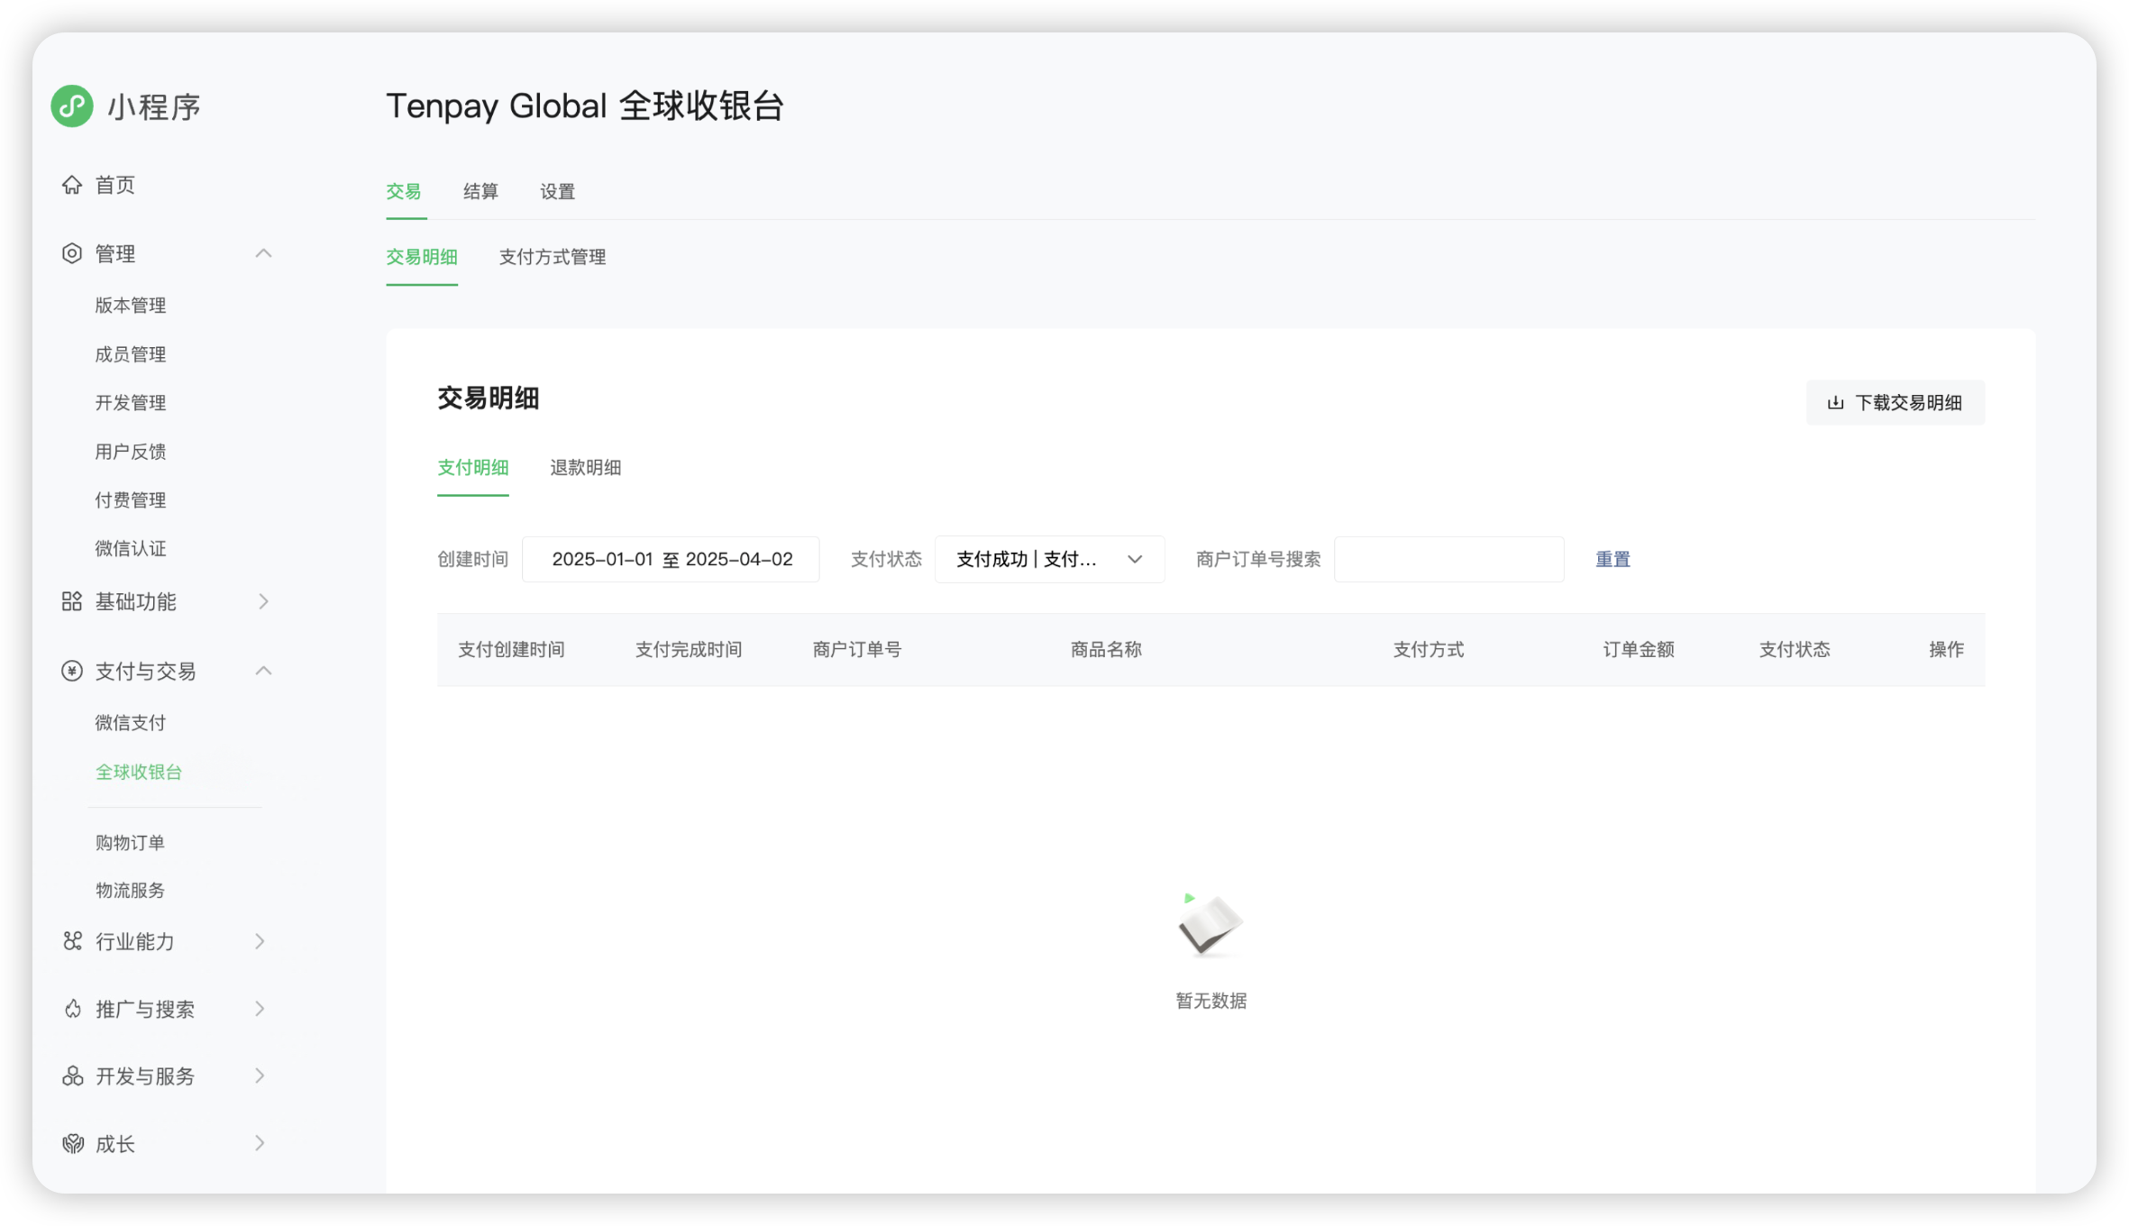Open 购物订单 in the sidebar

131,843
